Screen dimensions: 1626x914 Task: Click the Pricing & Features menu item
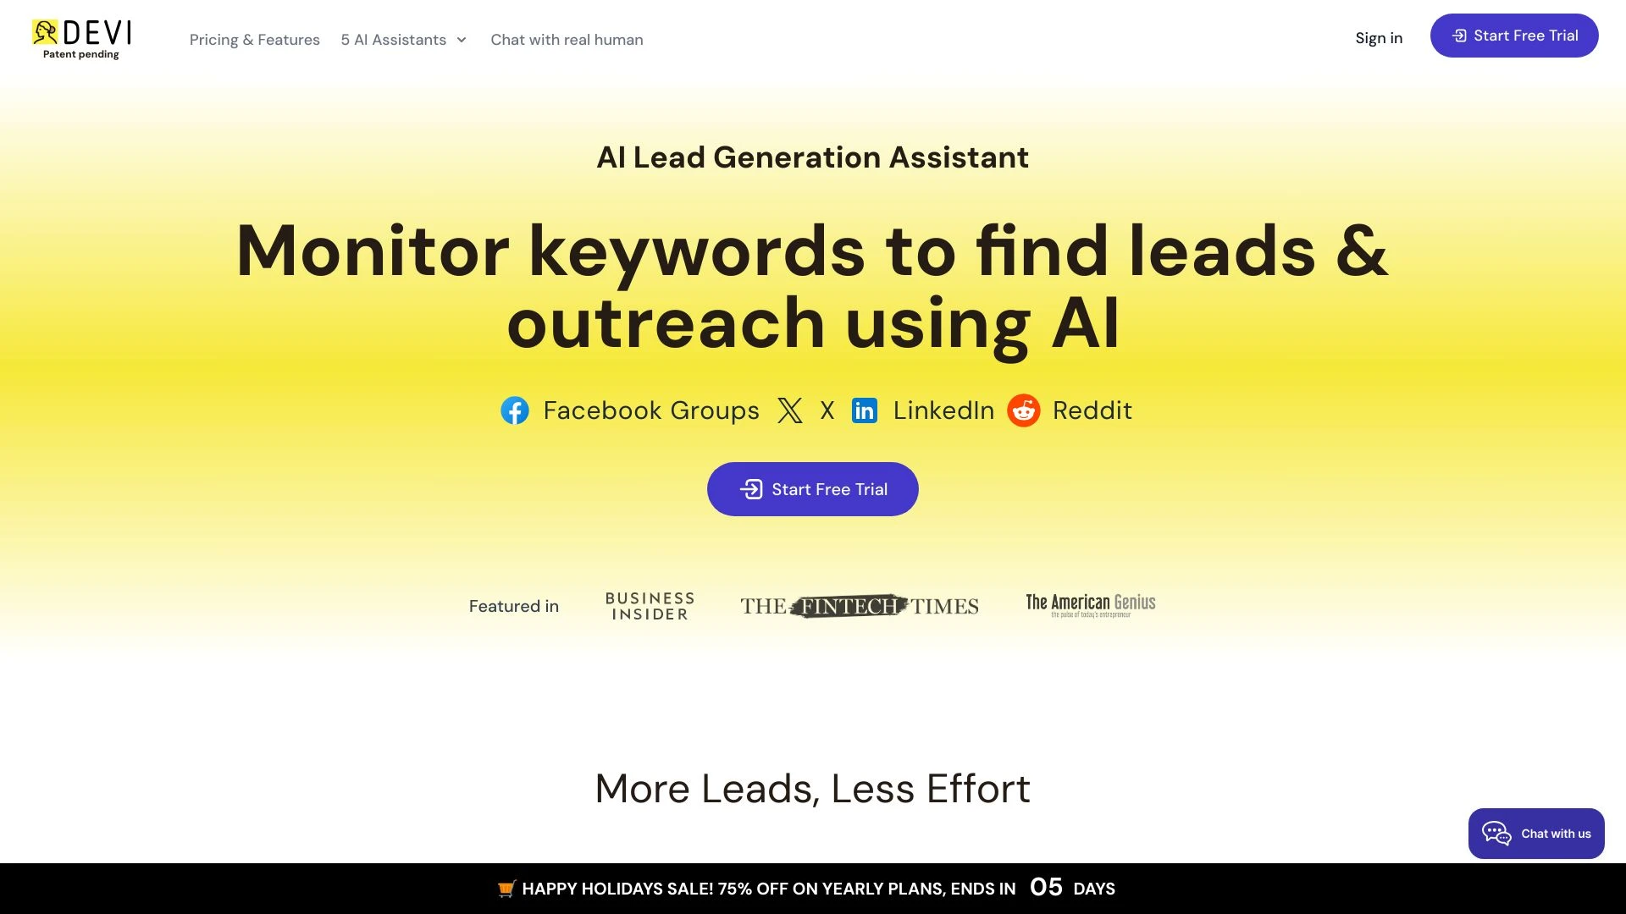[x=255, y=39]
